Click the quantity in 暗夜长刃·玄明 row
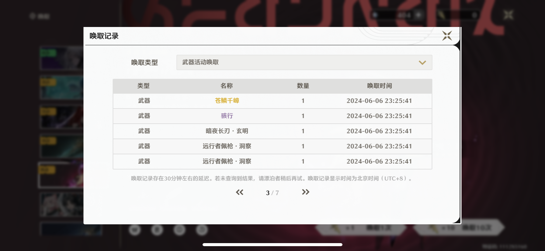 pyautogui.click(x=303, y=131)
